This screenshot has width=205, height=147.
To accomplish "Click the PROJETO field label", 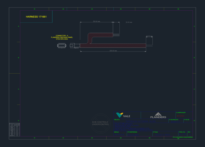I will click(117, 120).
